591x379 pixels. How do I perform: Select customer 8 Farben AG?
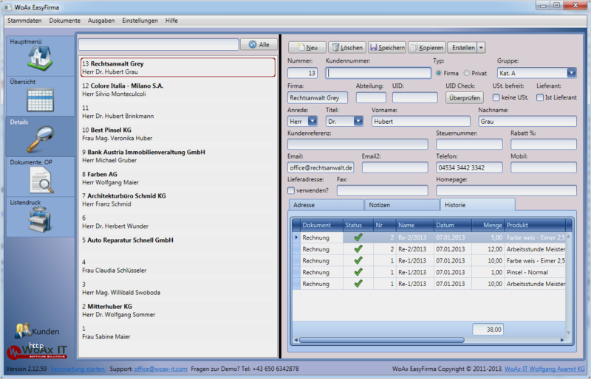pyautogui.click(x=178, y=178)
